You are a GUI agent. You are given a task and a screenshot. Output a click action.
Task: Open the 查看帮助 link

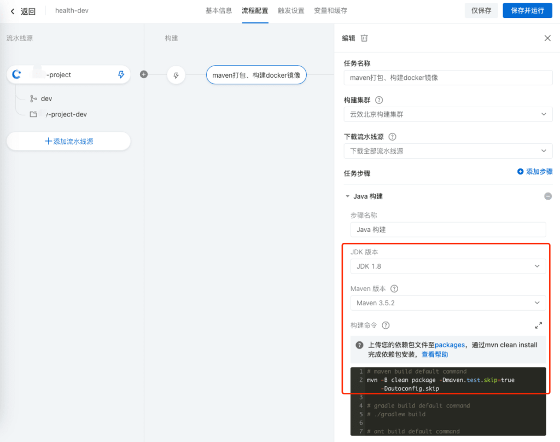(435, 354)
